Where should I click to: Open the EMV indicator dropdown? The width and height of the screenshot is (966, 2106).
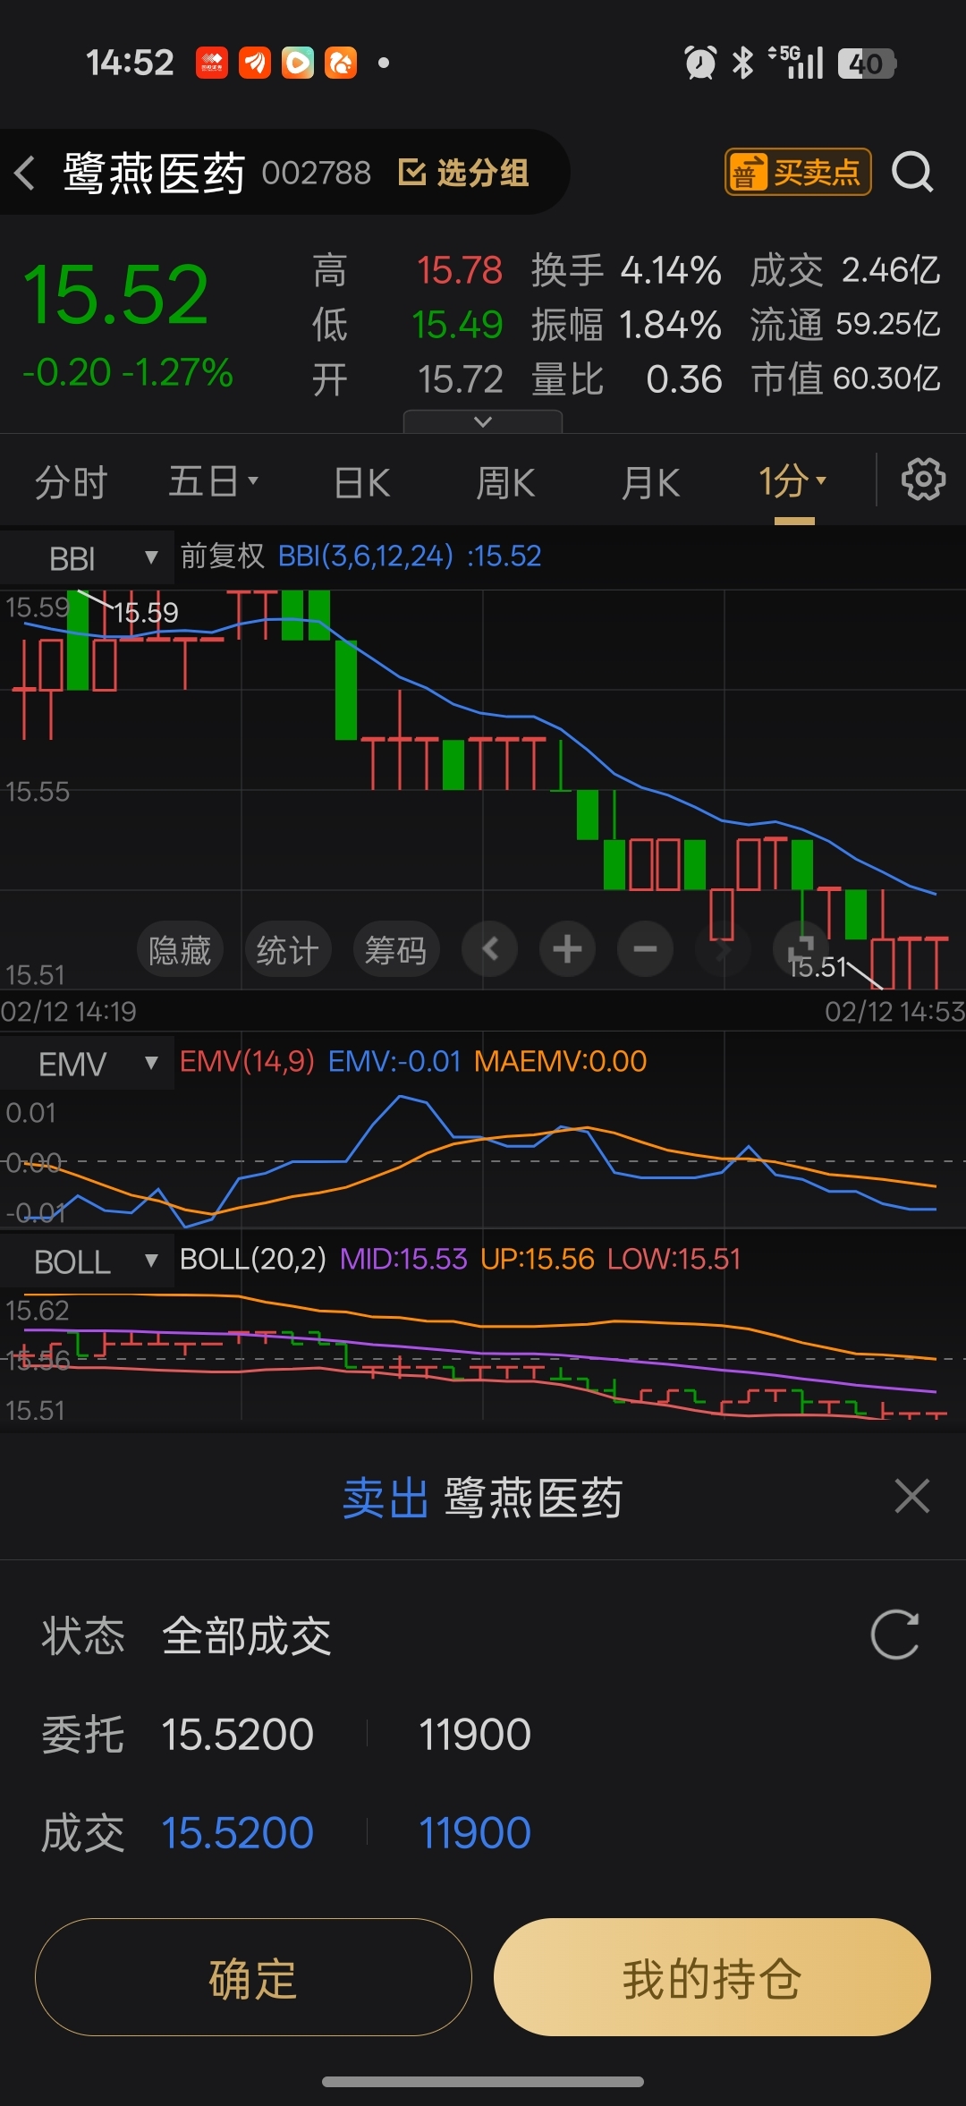87,1064
